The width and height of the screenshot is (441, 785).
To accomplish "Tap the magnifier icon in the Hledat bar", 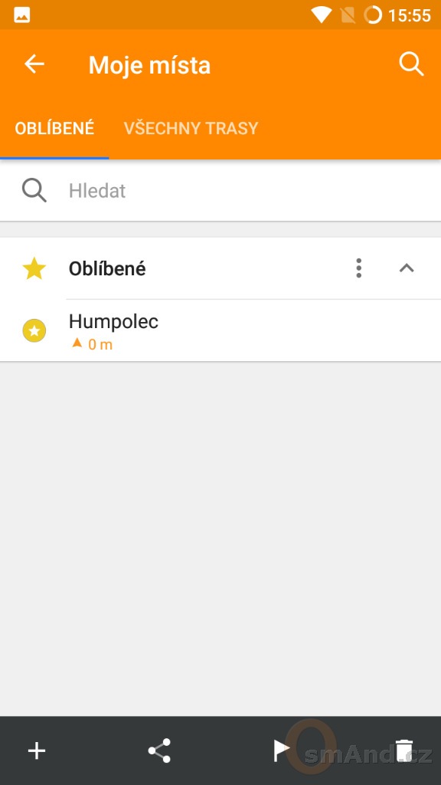I will (x=34, y=191).
